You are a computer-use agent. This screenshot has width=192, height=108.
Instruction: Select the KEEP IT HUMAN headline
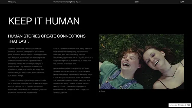pos(44,21)
